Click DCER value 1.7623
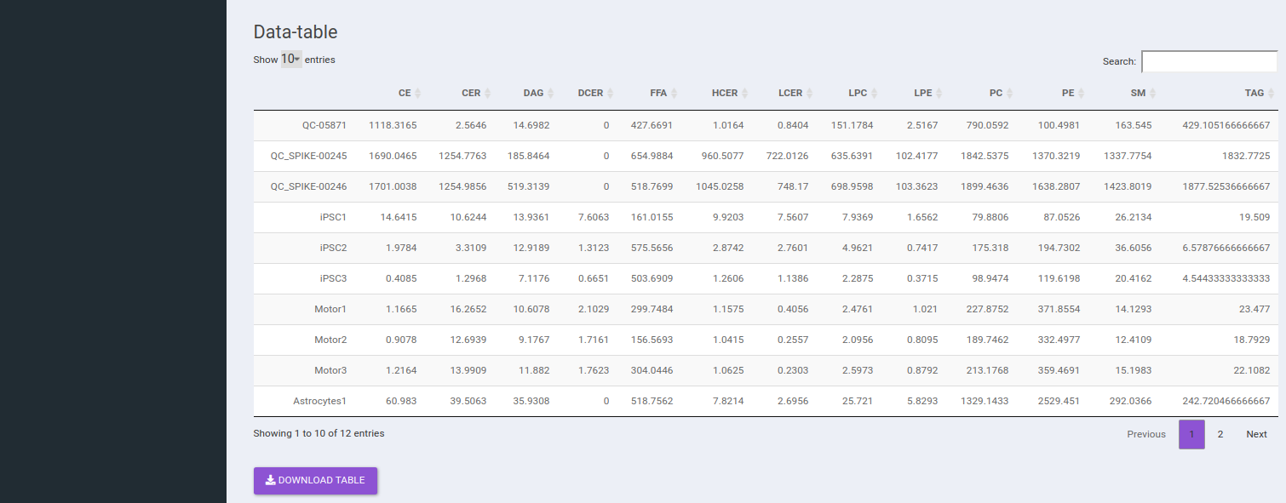The width and height of the screenshot is (1286, 503). coord(593,370)
